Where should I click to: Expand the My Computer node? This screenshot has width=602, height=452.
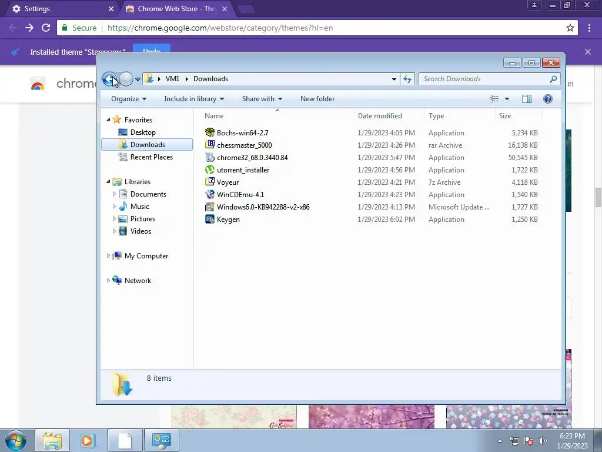pyautogui.click(x=108, y=255)
